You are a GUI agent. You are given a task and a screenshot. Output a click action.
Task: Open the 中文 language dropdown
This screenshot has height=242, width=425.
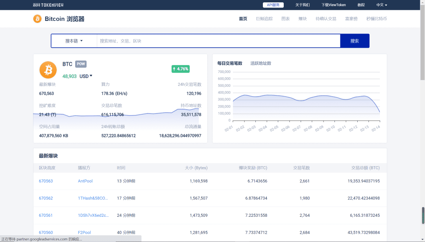tap(382, 5)
